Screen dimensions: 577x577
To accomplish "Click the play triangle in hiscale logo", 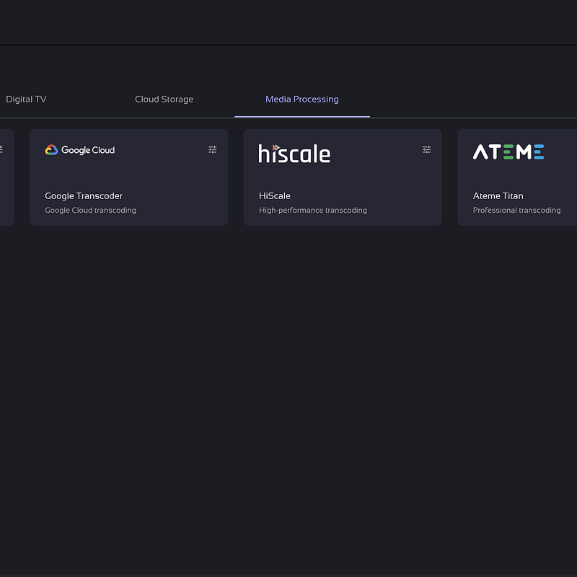I will point(276,147).
